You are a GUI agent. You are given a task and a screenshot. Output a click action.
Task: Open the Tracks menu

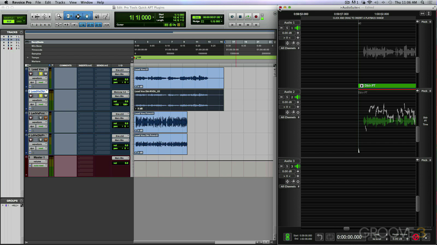[x=60, y=2]
